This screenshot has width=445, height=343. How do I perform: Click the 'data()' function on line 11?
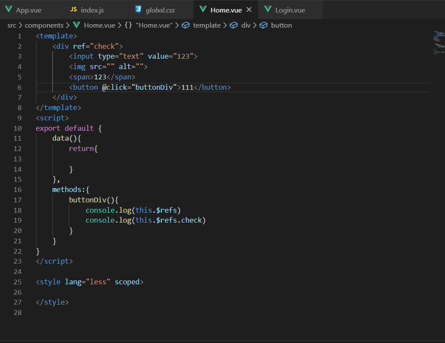tap(65, 138)
